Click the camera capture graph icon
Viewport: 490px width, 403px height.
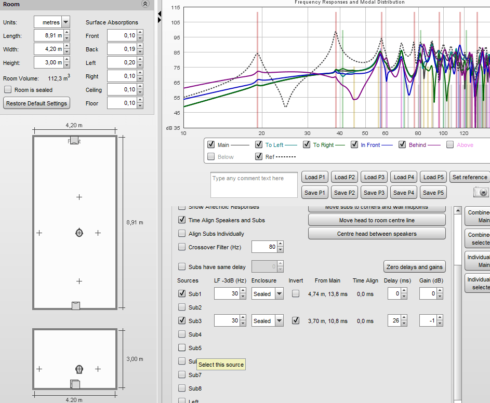[481, 192]
